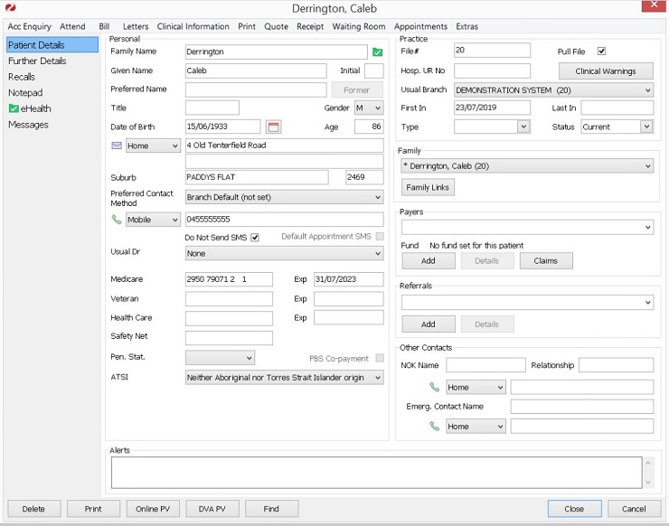Select Messages in the sidebar

tap(28, 125)
